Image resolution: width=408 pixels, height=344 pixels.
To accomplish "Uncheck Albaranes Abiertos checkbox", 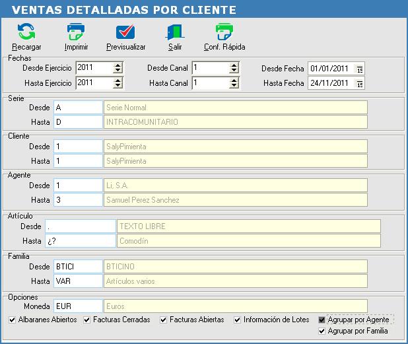I will point(13,320).
